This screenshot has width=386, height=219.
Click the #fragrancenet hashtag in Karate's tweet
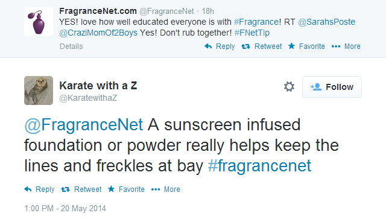click(x=259, y=165)
